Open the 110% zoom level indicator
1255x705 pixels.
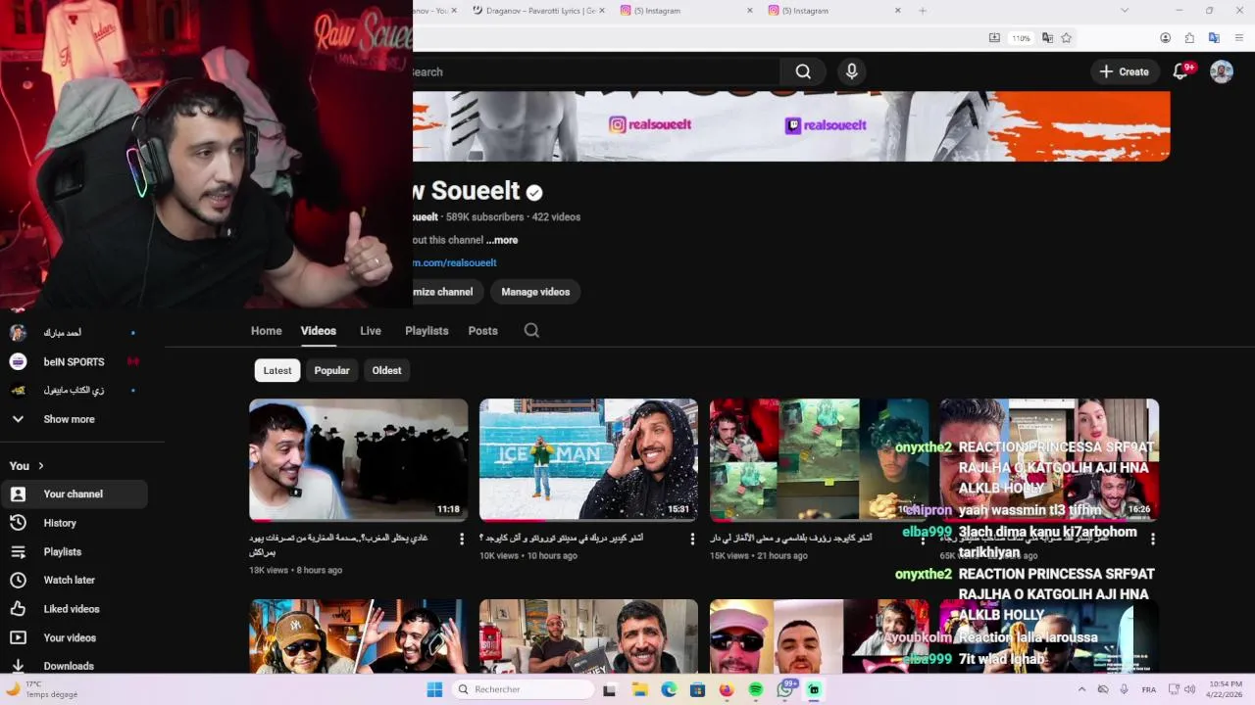[x=1022, y=38]
